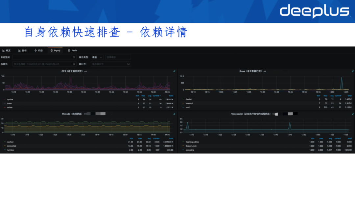The height and width of the screenshot is (200, 355).
Task: Sort ProcessList legend by current column
Action: click(338, 138)
